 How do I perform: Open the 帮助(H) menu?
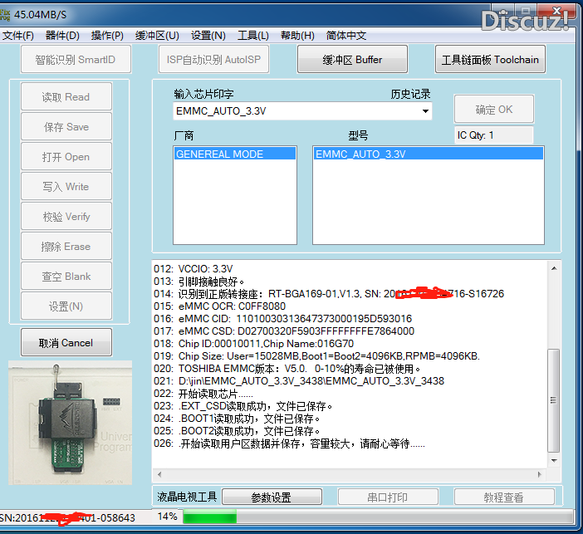(x=297, y=36)
